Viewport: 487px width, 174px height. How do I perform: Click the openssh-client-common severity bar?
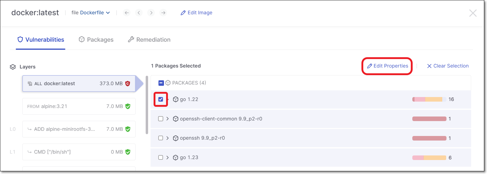[x=429, y=119]
